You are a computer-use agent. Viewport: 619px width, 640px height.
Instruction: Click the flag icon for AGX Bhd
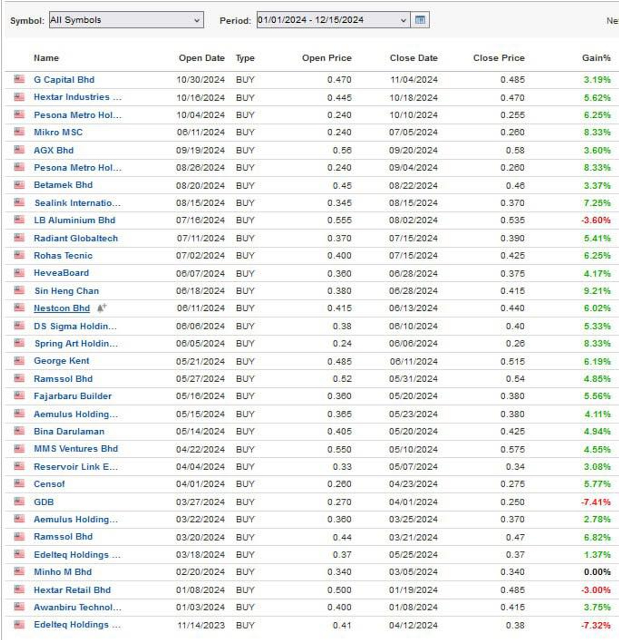[x=19, y=150]
